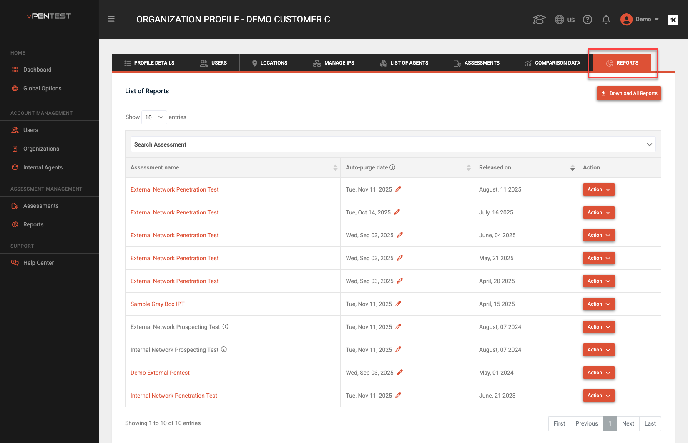Sort by Assessment name column arrows

335,167
